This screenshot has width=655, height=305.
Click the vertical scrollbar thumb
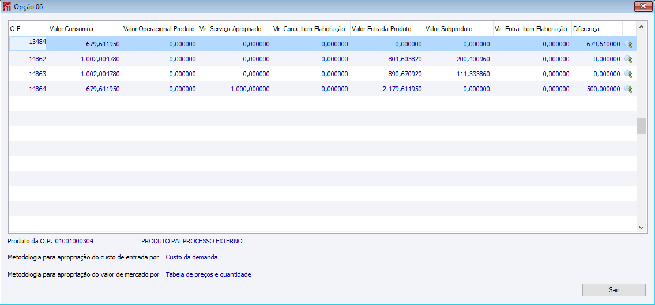tap(641, 126)
